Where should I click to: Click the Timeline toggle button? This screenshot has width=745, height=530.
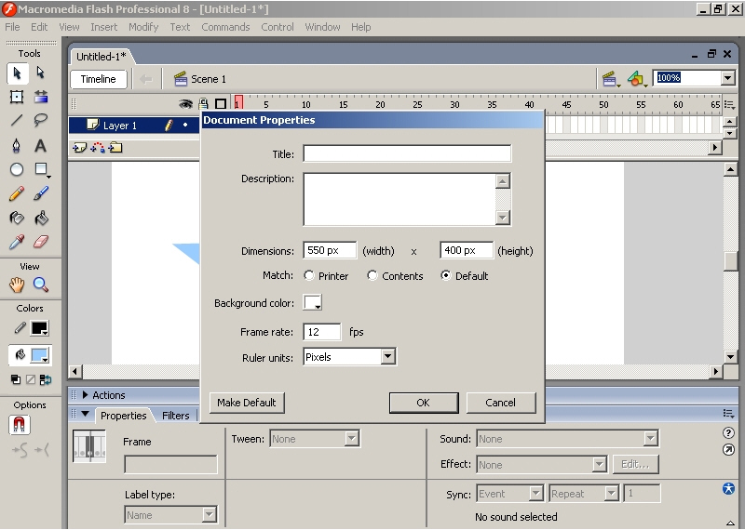coord(99,79)
